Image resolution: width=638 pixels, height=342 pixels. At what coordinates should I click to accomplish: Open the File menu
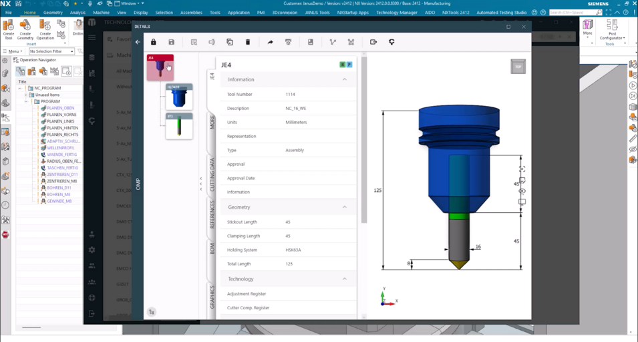tap(9, 13)
